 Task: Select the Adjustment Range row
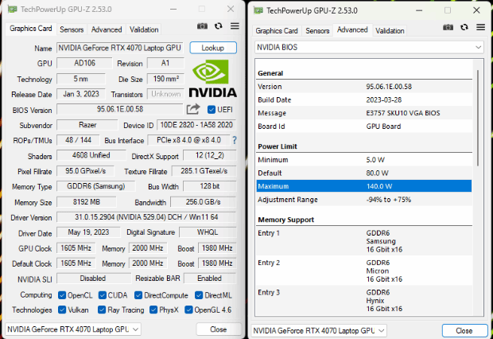pos(364,200)
